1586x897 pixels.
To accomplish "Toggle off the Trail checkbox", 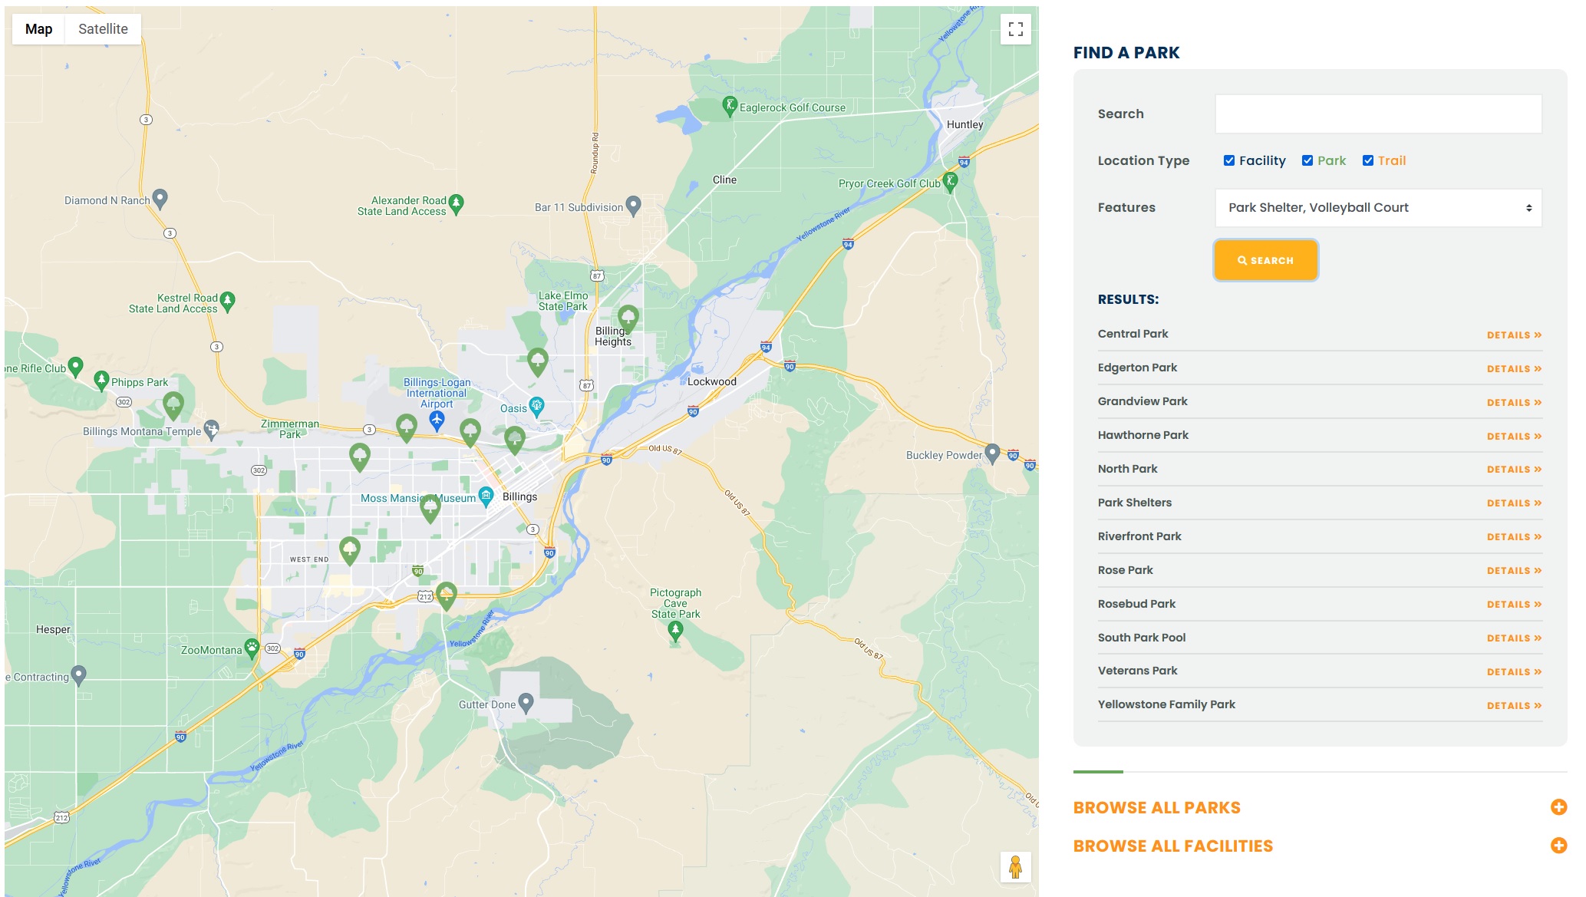I will pyautogui.click(x=1368, y=160).
